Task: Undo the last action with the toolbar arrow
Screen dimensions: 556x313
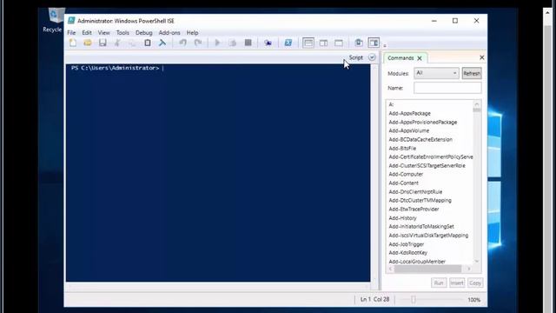Action: [x=182, y=43]
